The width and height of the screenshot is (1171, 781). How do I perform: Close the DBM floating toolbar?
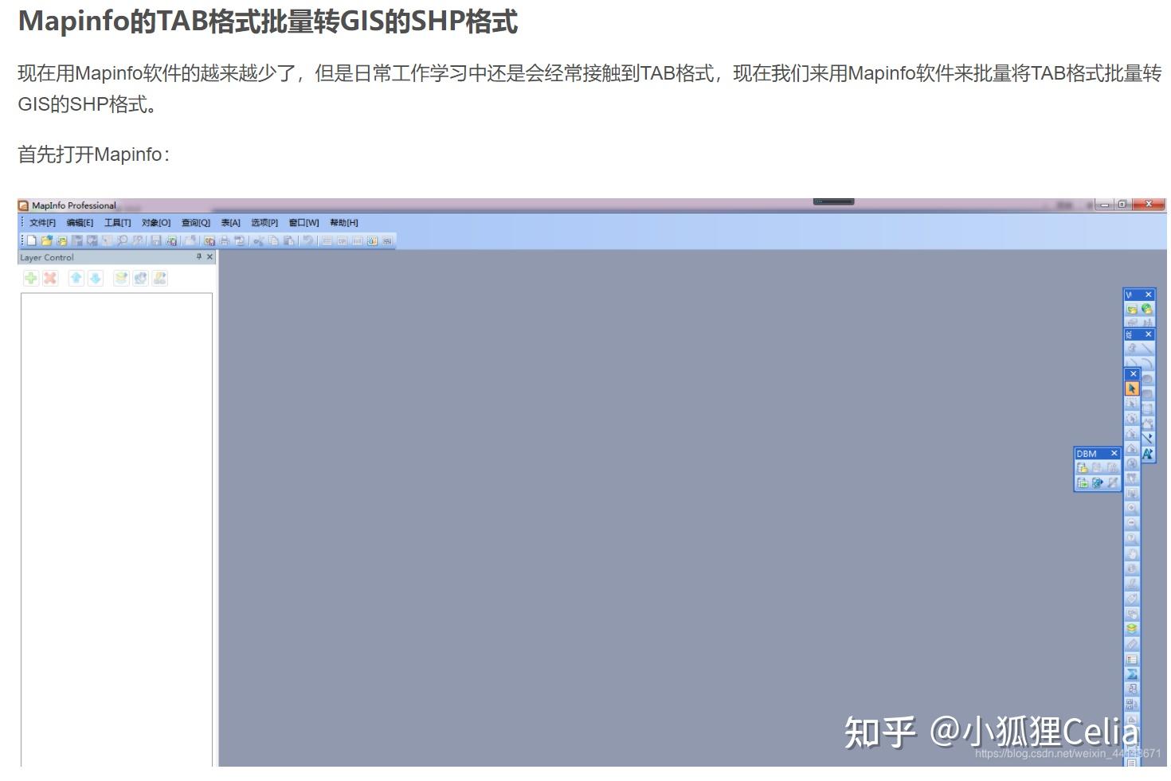point(1114,453)
